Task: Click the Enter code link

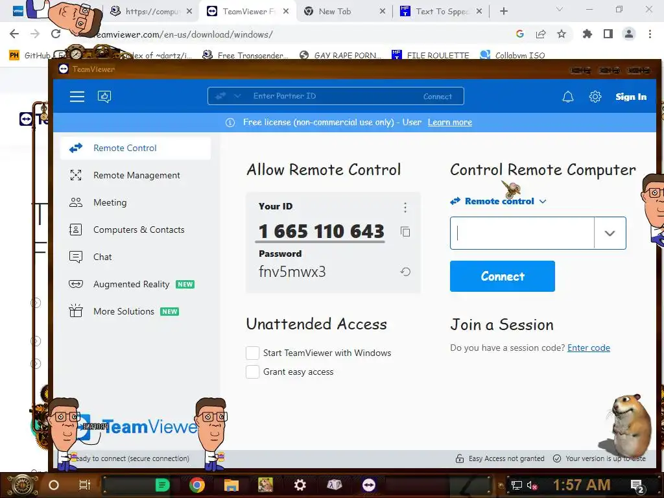Action: (589, 348)
